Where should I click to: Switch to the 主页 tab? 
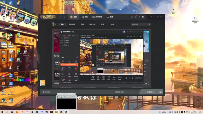click(74, 17)
